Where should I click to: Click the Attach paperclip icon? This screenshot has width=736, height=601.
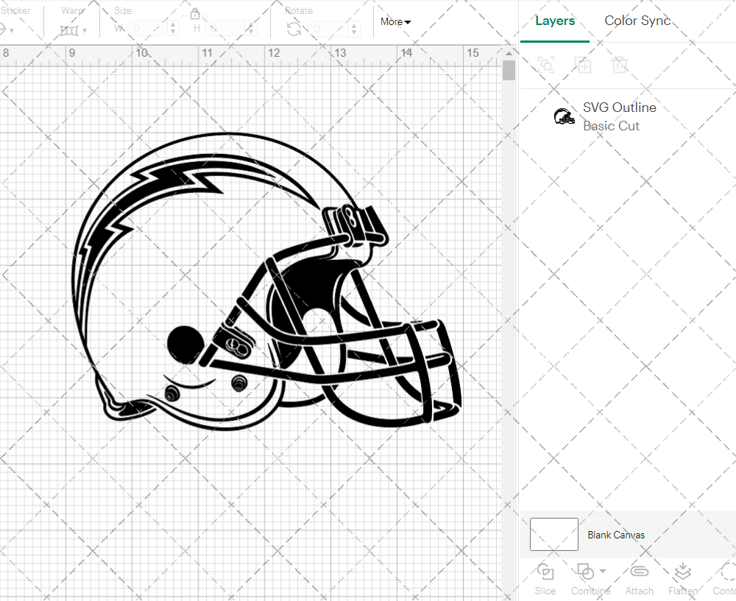point(639,572)
